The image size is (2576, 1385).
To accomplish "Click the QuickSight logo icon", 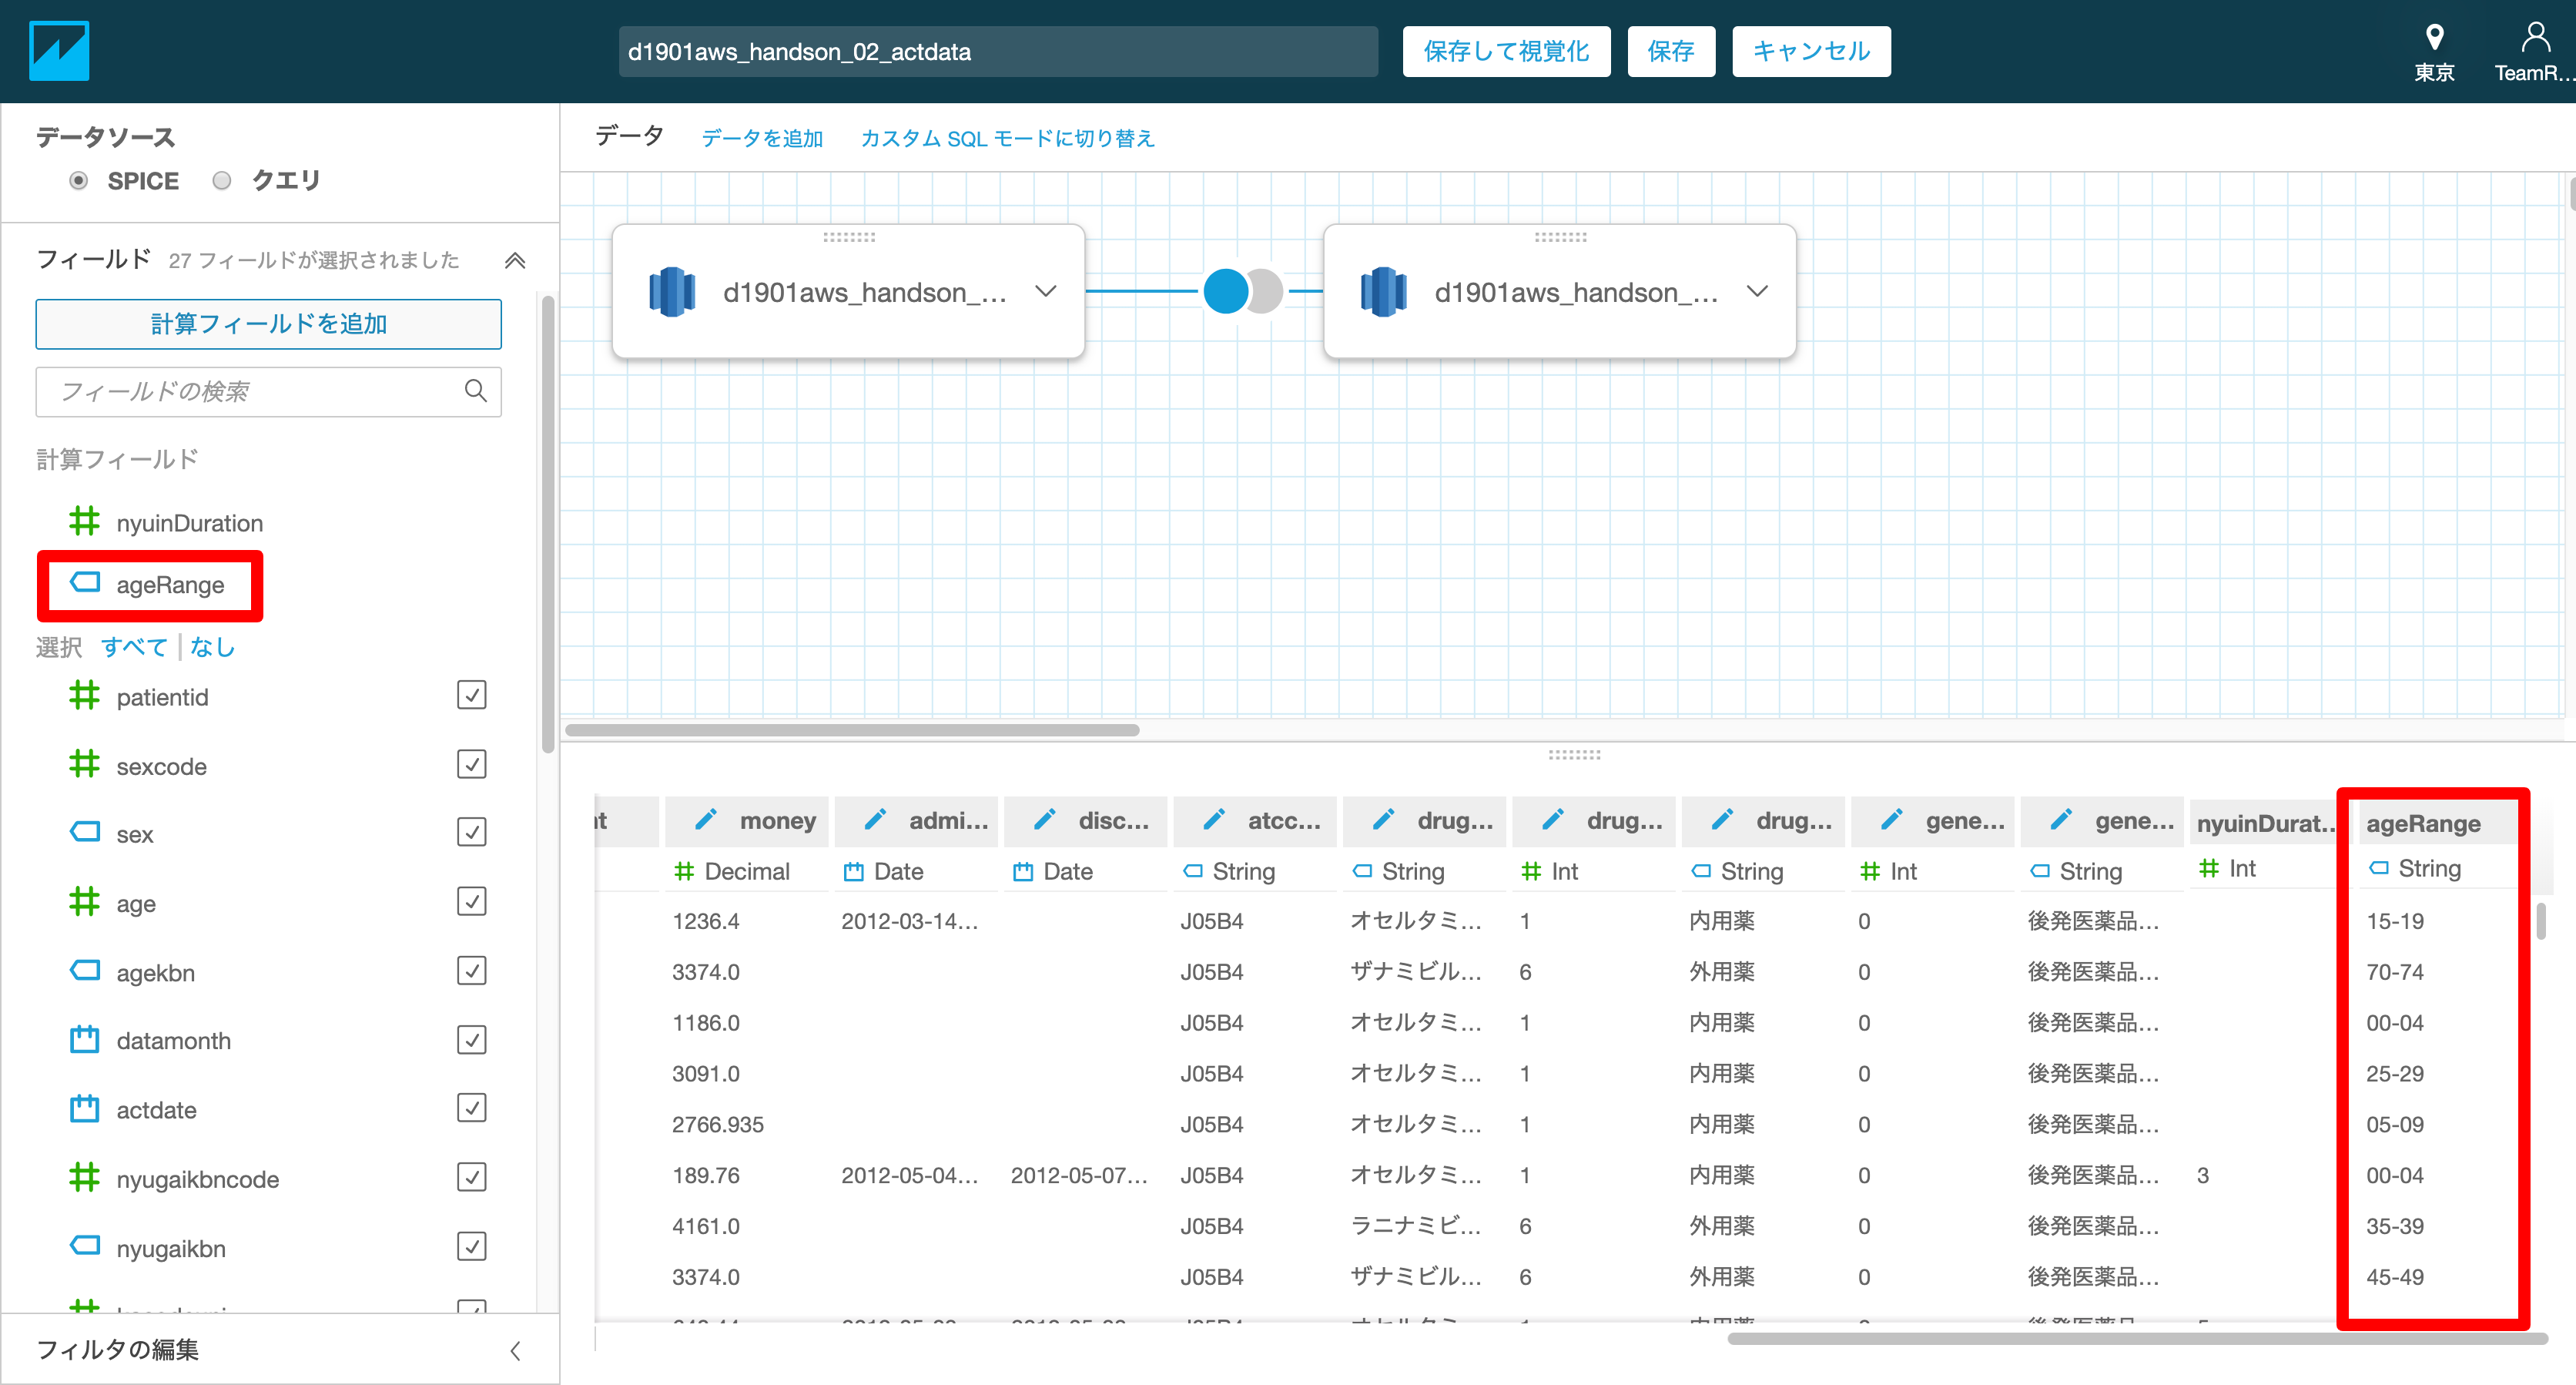I will tap(59, 51).
